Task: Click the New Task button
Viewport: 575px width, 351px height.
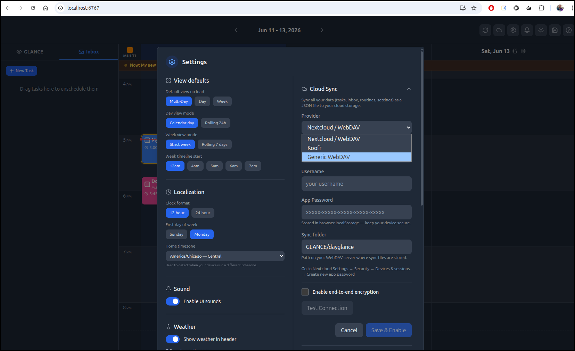Action: pyautogui.click(x=22, y=71)
